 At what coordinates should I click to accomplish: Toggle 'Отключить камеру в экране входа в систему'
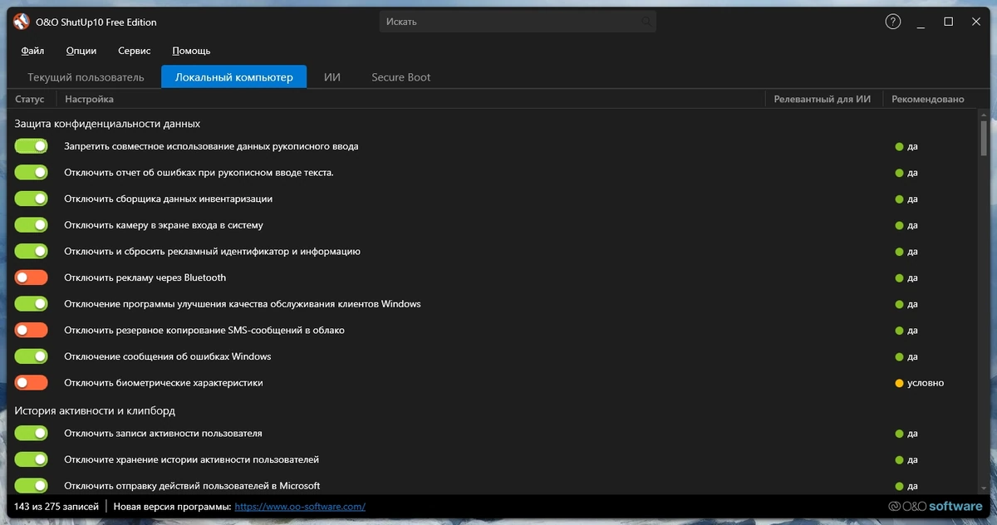point(32,225)
